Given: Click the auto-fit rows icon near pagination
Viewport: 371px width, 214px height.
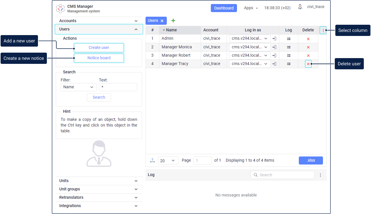Looking at the screenshot, I should (x=152, y=160).
